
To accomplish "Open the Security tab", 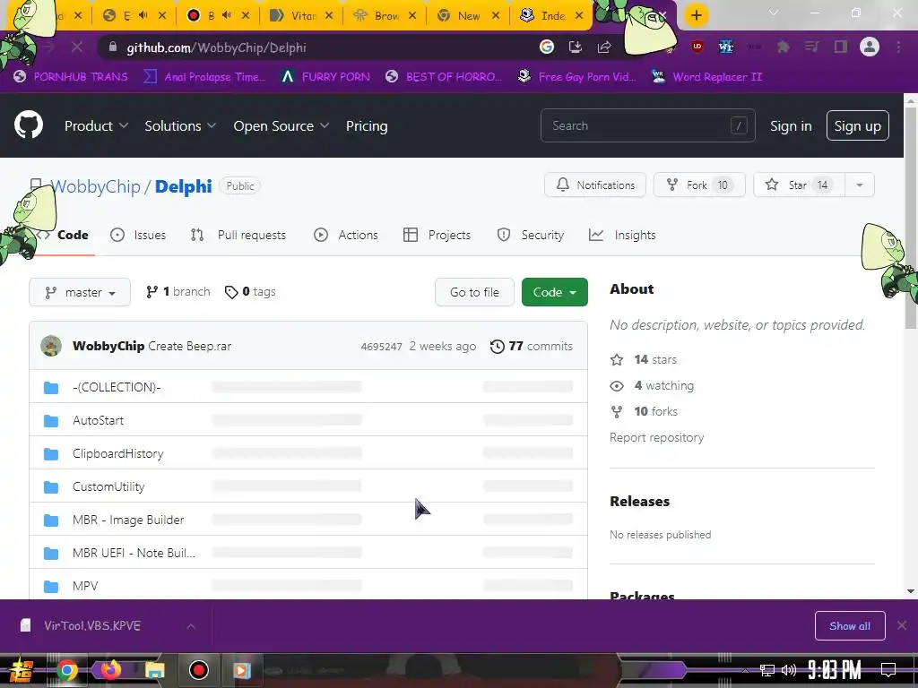I will (531, 236).
